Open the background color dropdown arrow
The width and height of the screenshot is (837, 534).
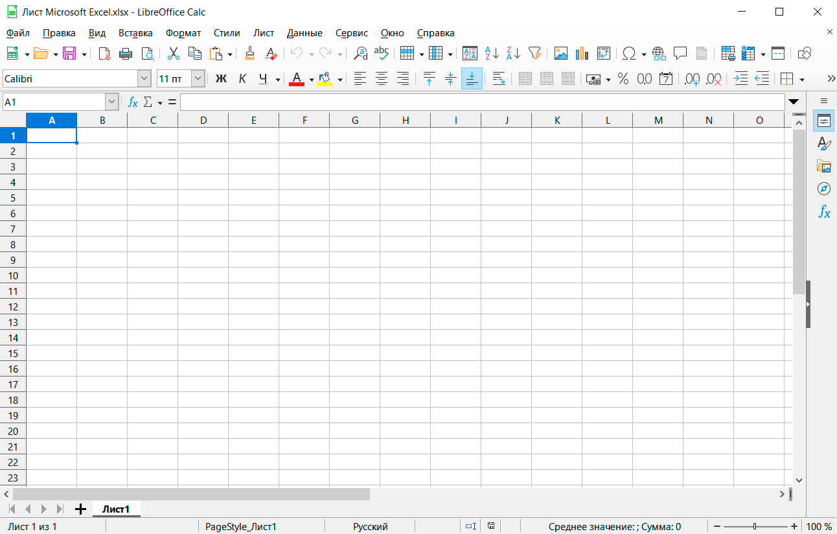point(339,80)
